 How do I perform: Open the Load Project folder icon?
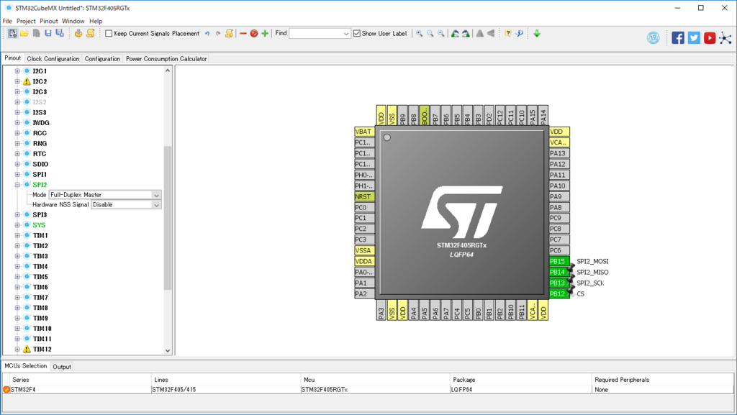tap(24, 33)
